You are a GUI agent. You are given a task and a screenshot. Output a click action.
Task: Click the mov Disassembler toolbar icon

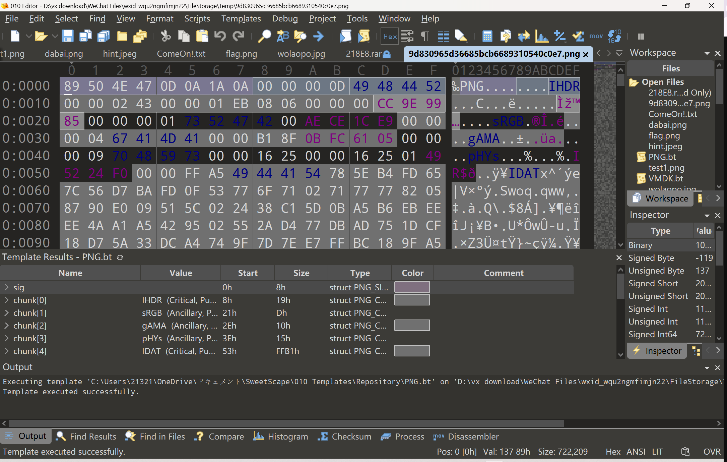(596, 36)
